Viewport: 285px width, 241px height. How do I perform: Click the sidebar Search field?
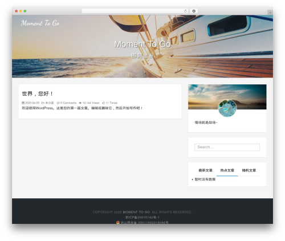tap(227, 147)
